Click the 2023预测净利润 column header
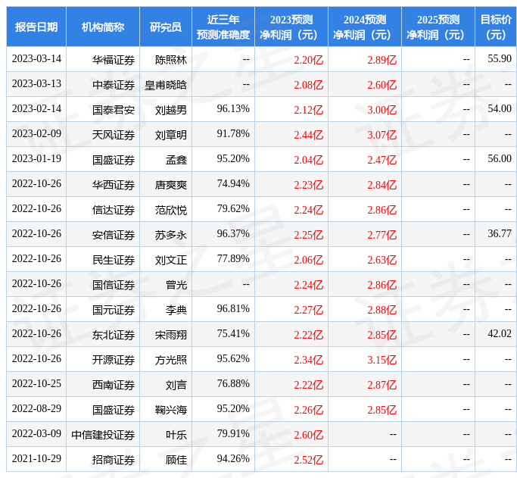 (x=291, y=27)
